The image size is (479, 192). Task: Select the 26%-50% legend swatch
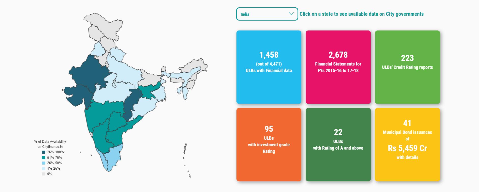click(x=44, y=163)
